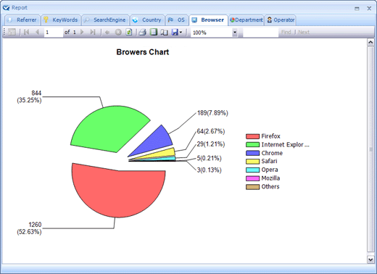377x274 pixels.
Task: Click the current page number field
Action: [54, 32]
